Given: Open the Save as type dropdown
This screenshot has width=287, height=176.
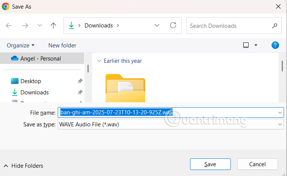Looking at the screenshot, I should (x=280, y=124).
